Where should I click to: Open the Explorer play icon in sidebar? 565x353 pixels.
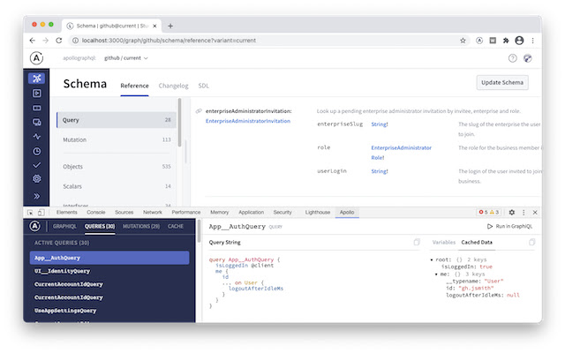point(36,93)
